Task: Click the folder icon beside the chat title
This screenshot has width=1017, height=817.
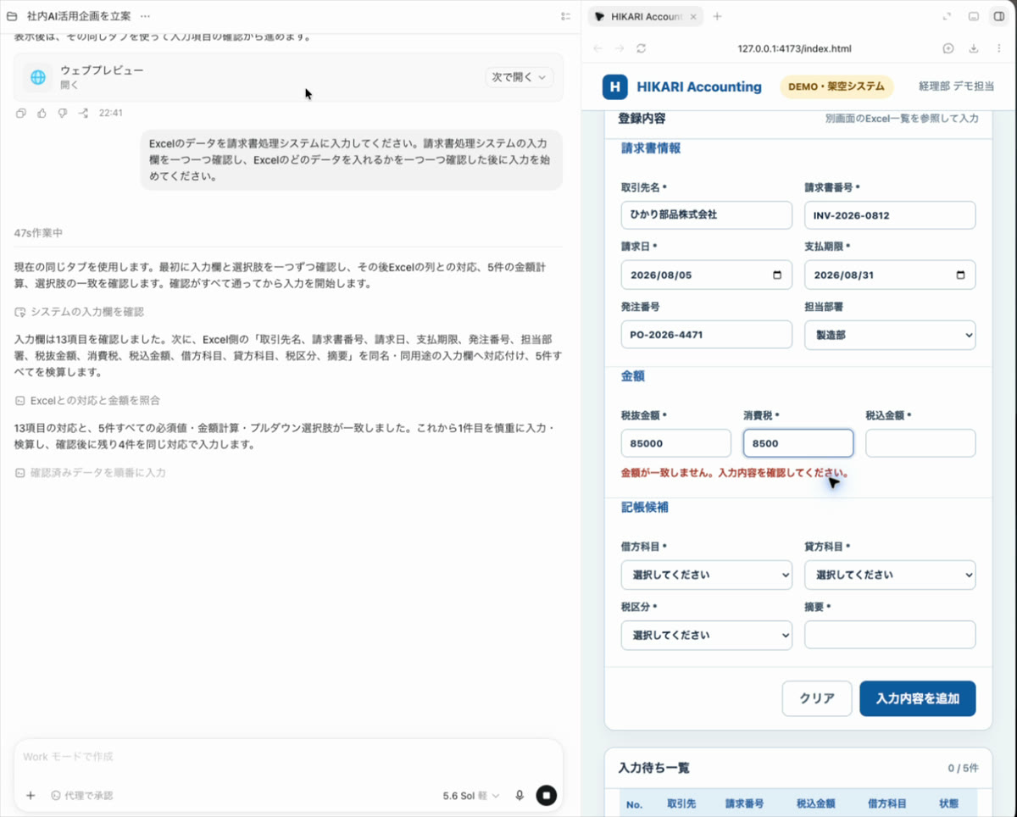Action: [11, 16]
